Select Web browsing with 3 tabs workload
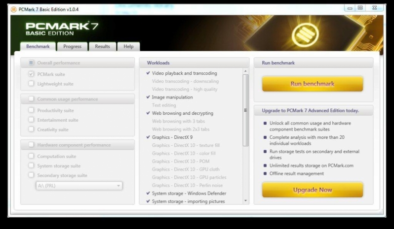 (178, 121)
